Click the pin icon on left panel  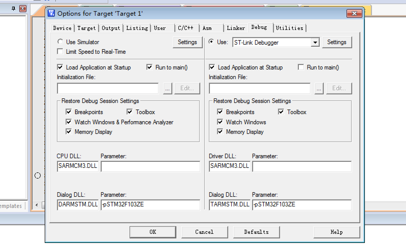(13, 9)
